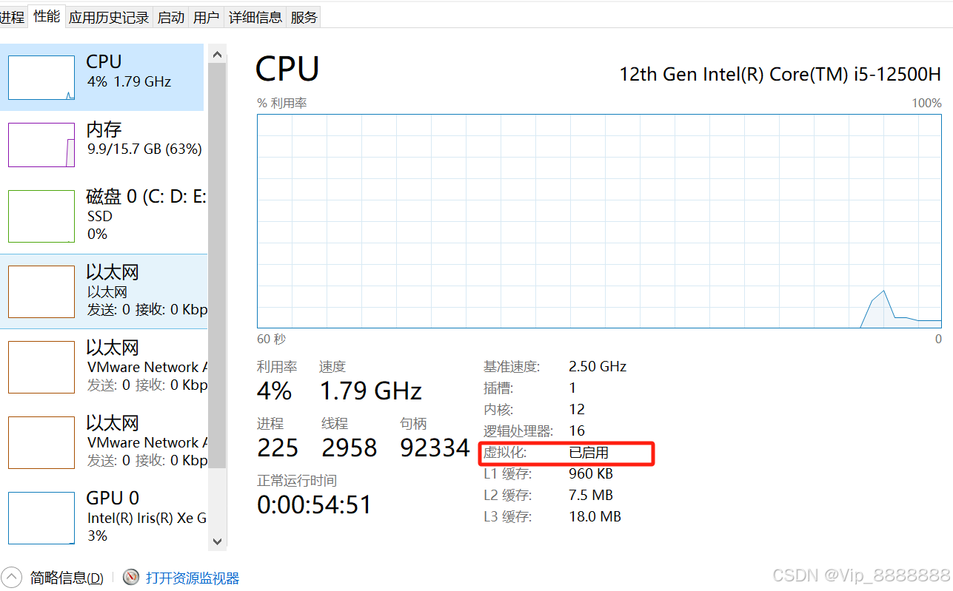Click the 简略信息 text button
Image resolution: width=953 pixels, height=591 pixels.
point(67,578)
